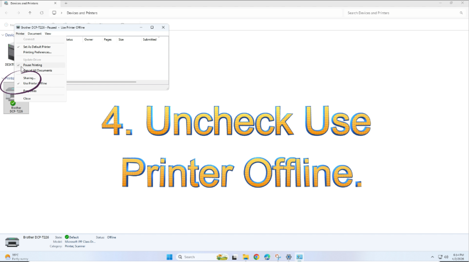Screen dimensions: 469x262
Task: Uncheck Use Printer Offline in Printer menu
Action: click(x=35, y=83)
